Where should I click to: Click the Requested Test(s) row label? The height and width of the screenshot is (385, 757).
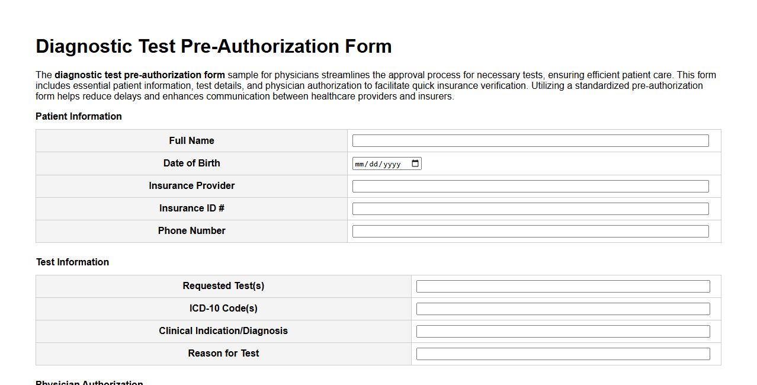coord(223,285)
